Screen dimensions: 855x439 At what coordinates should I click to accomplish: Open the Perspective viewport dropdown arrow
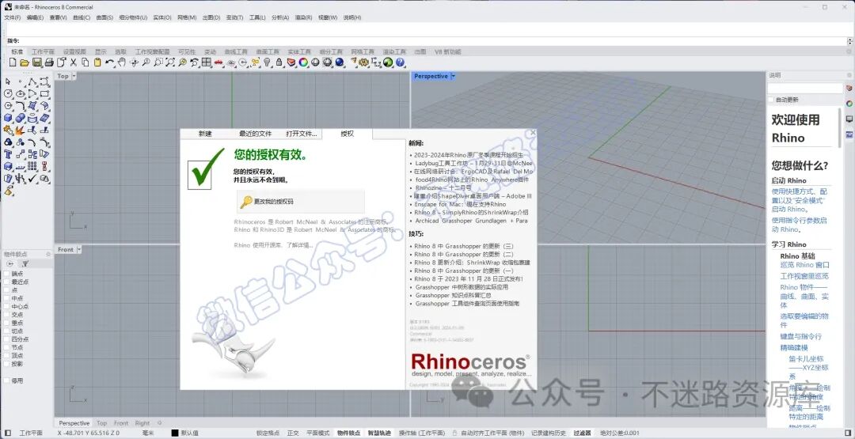(453, 76)
